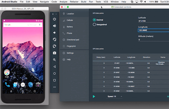Rotate emulator right with the second rotate icon

(55, 46)
